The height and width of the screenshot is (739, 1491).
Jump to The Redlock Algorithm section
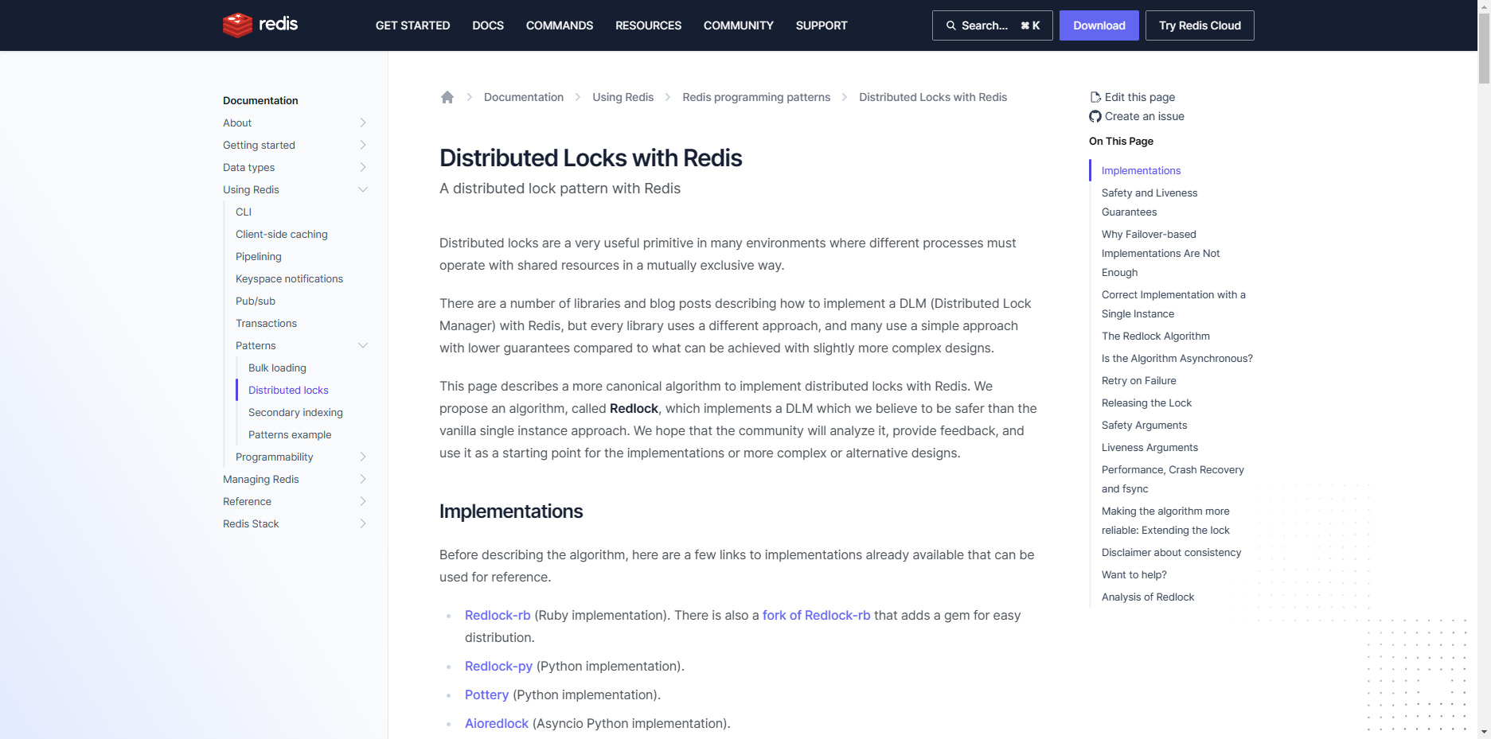click(x=1155, y=336)
